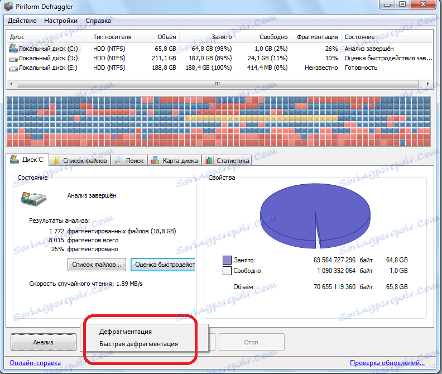
Task: Click the Статистика tab chart icon
Action: pos(209,160)
